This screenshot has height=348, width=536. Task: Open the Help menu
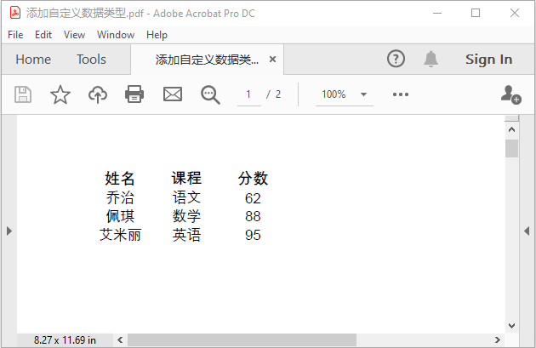coord(157,35)
